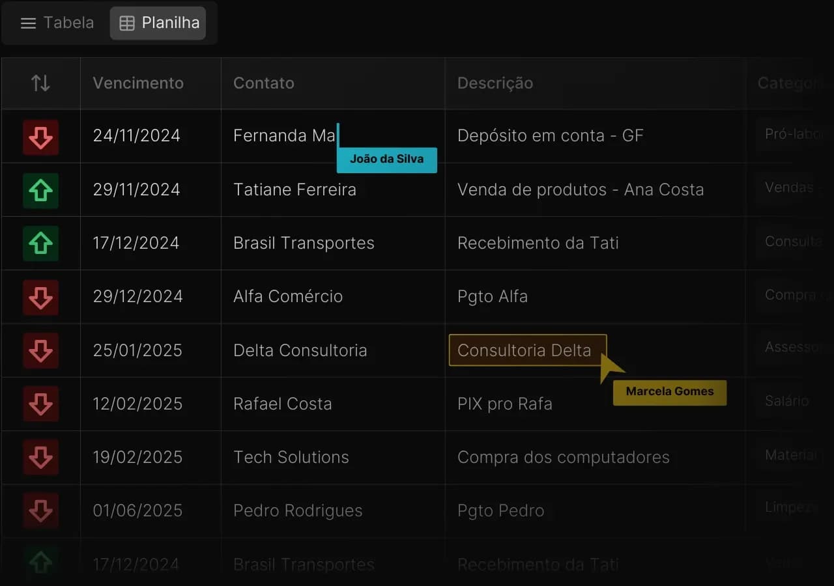Click red down arrow for Alfa Comércio

point(40,297)
